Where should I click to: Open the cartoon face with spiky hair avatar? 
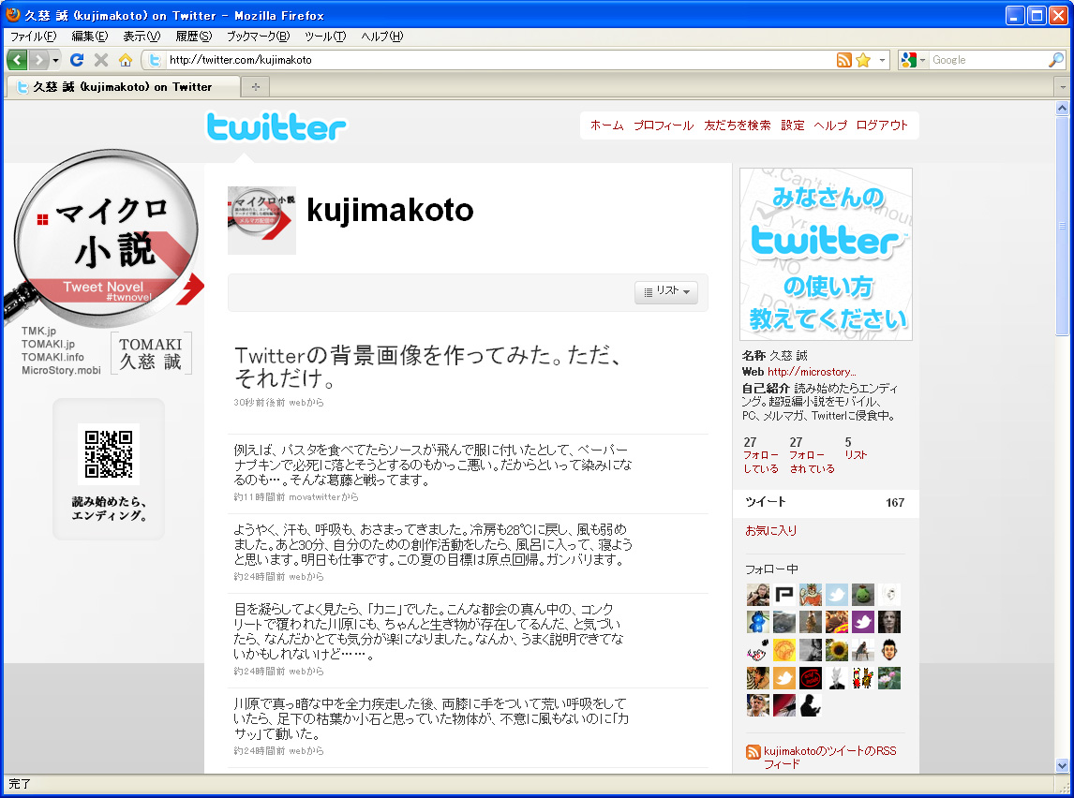[x=889, y=650]
